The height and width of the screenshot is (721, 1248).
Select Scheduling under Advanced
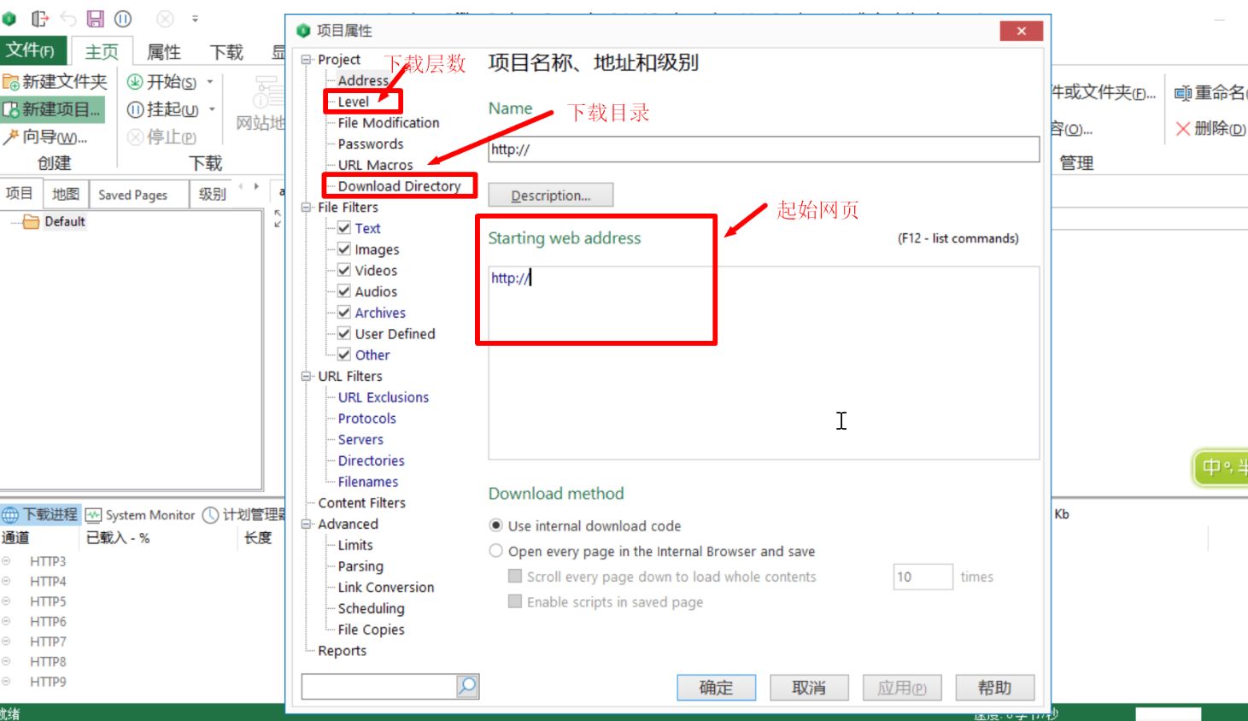click(372, 609)
